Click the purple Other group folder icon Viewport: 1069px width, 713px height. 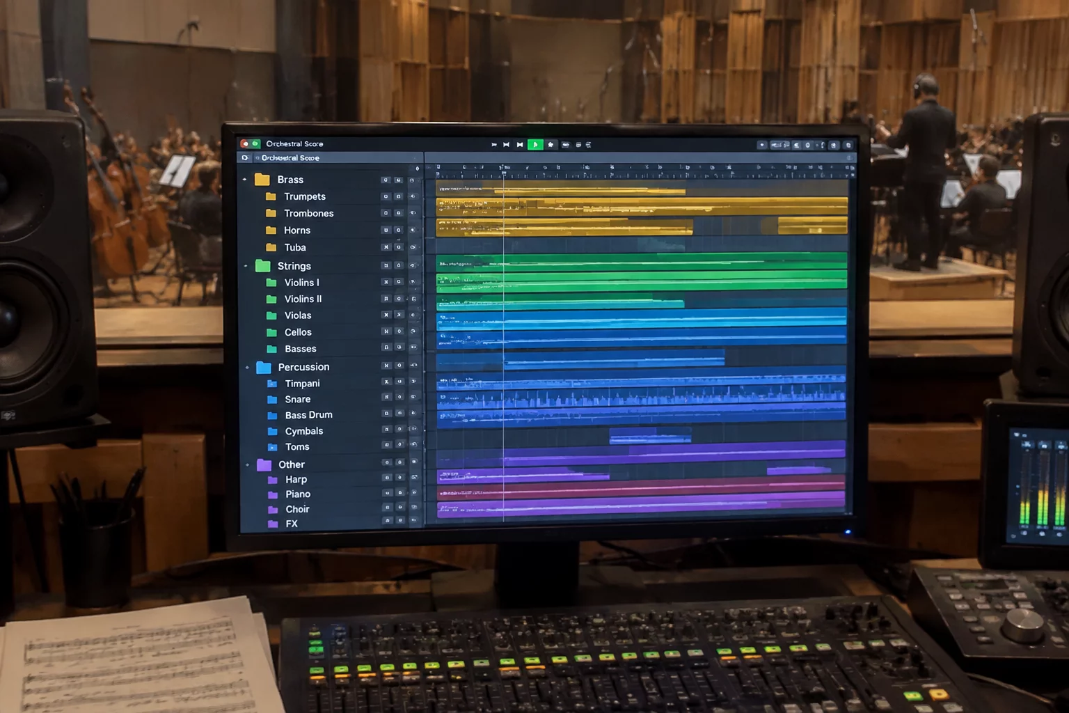(x=264, y=464)
